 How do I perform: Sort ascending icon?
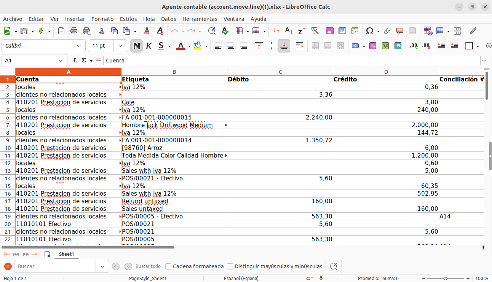(x=289, y=31)
